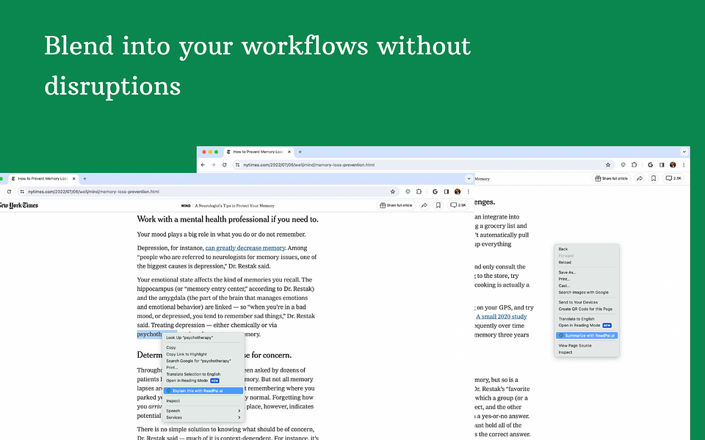Click rear window address bar URL
The image size is (705, 440).
pyautogui.click(x=309, y=165)
